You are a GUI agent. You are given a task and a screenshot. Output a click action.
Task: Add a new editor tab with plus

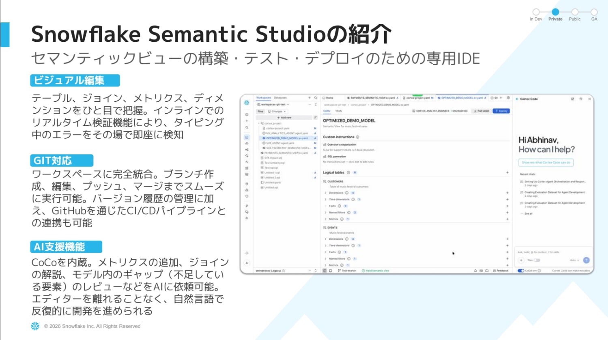coord(501,98)
